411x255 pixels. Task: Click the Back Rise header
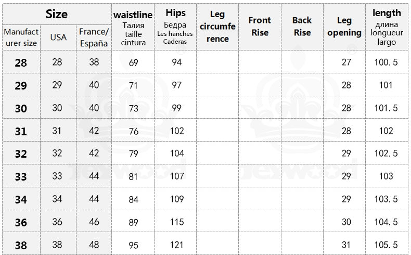click(x=302, y=27)
